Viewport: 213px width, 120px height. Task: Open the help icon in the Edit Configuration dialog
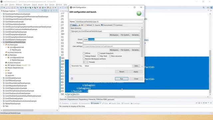point(72,79)
